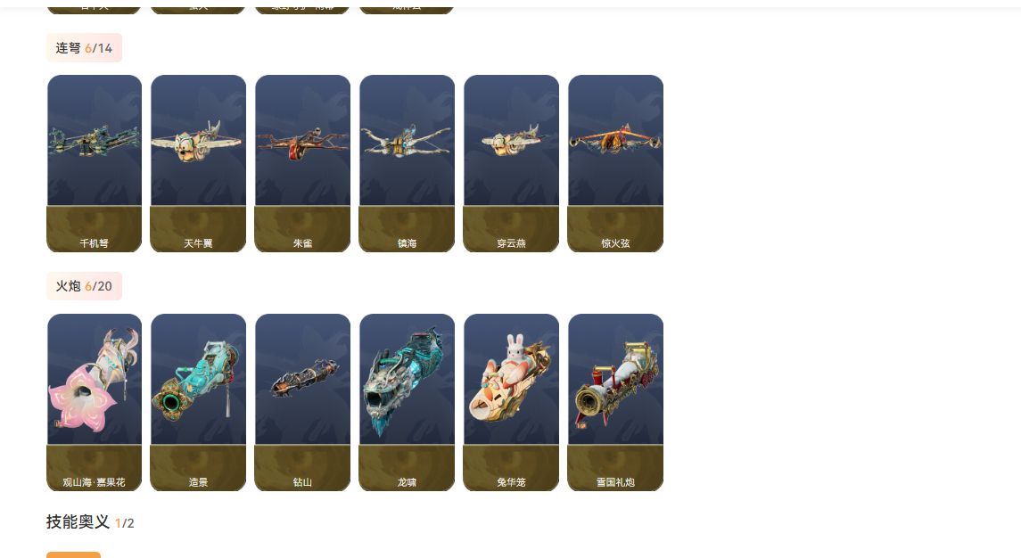Choose the rabbit 兔华笼 cannon skin
The height and width of the screenshot is (558, 1021).
(x=511, y=402)
